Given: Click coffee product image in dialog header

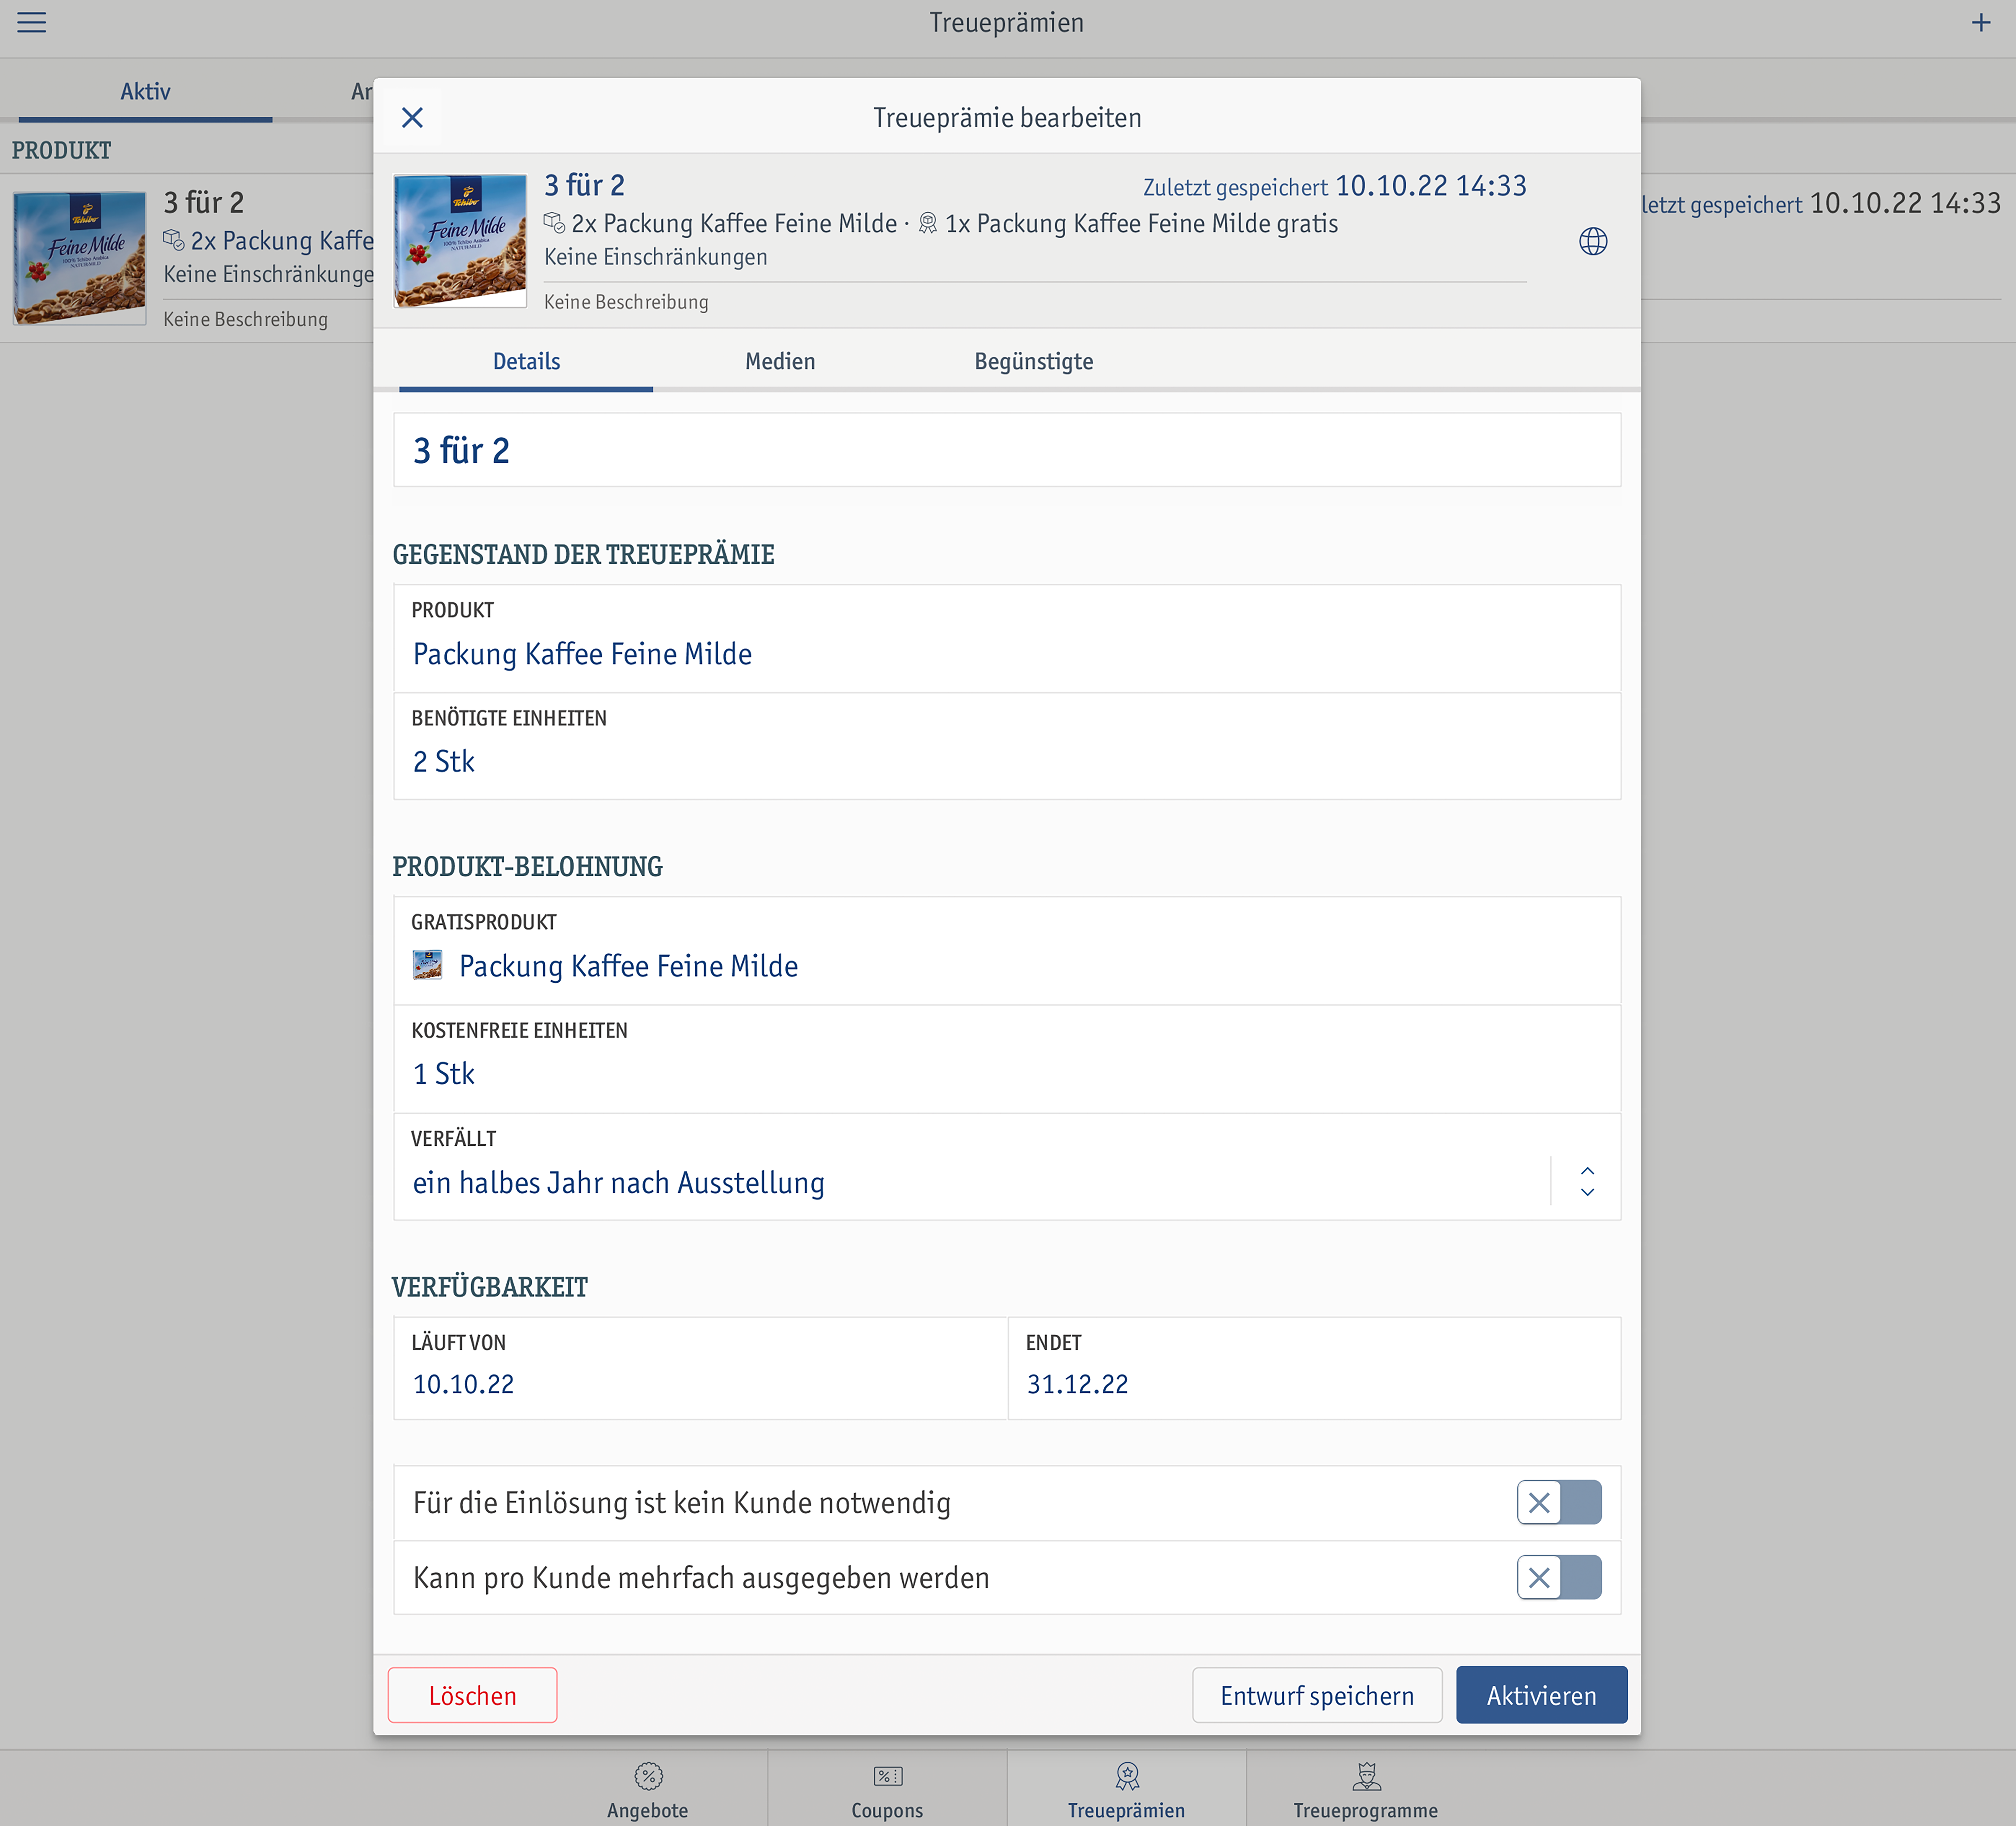Looking at the screenshot, I should click(460, 241).
